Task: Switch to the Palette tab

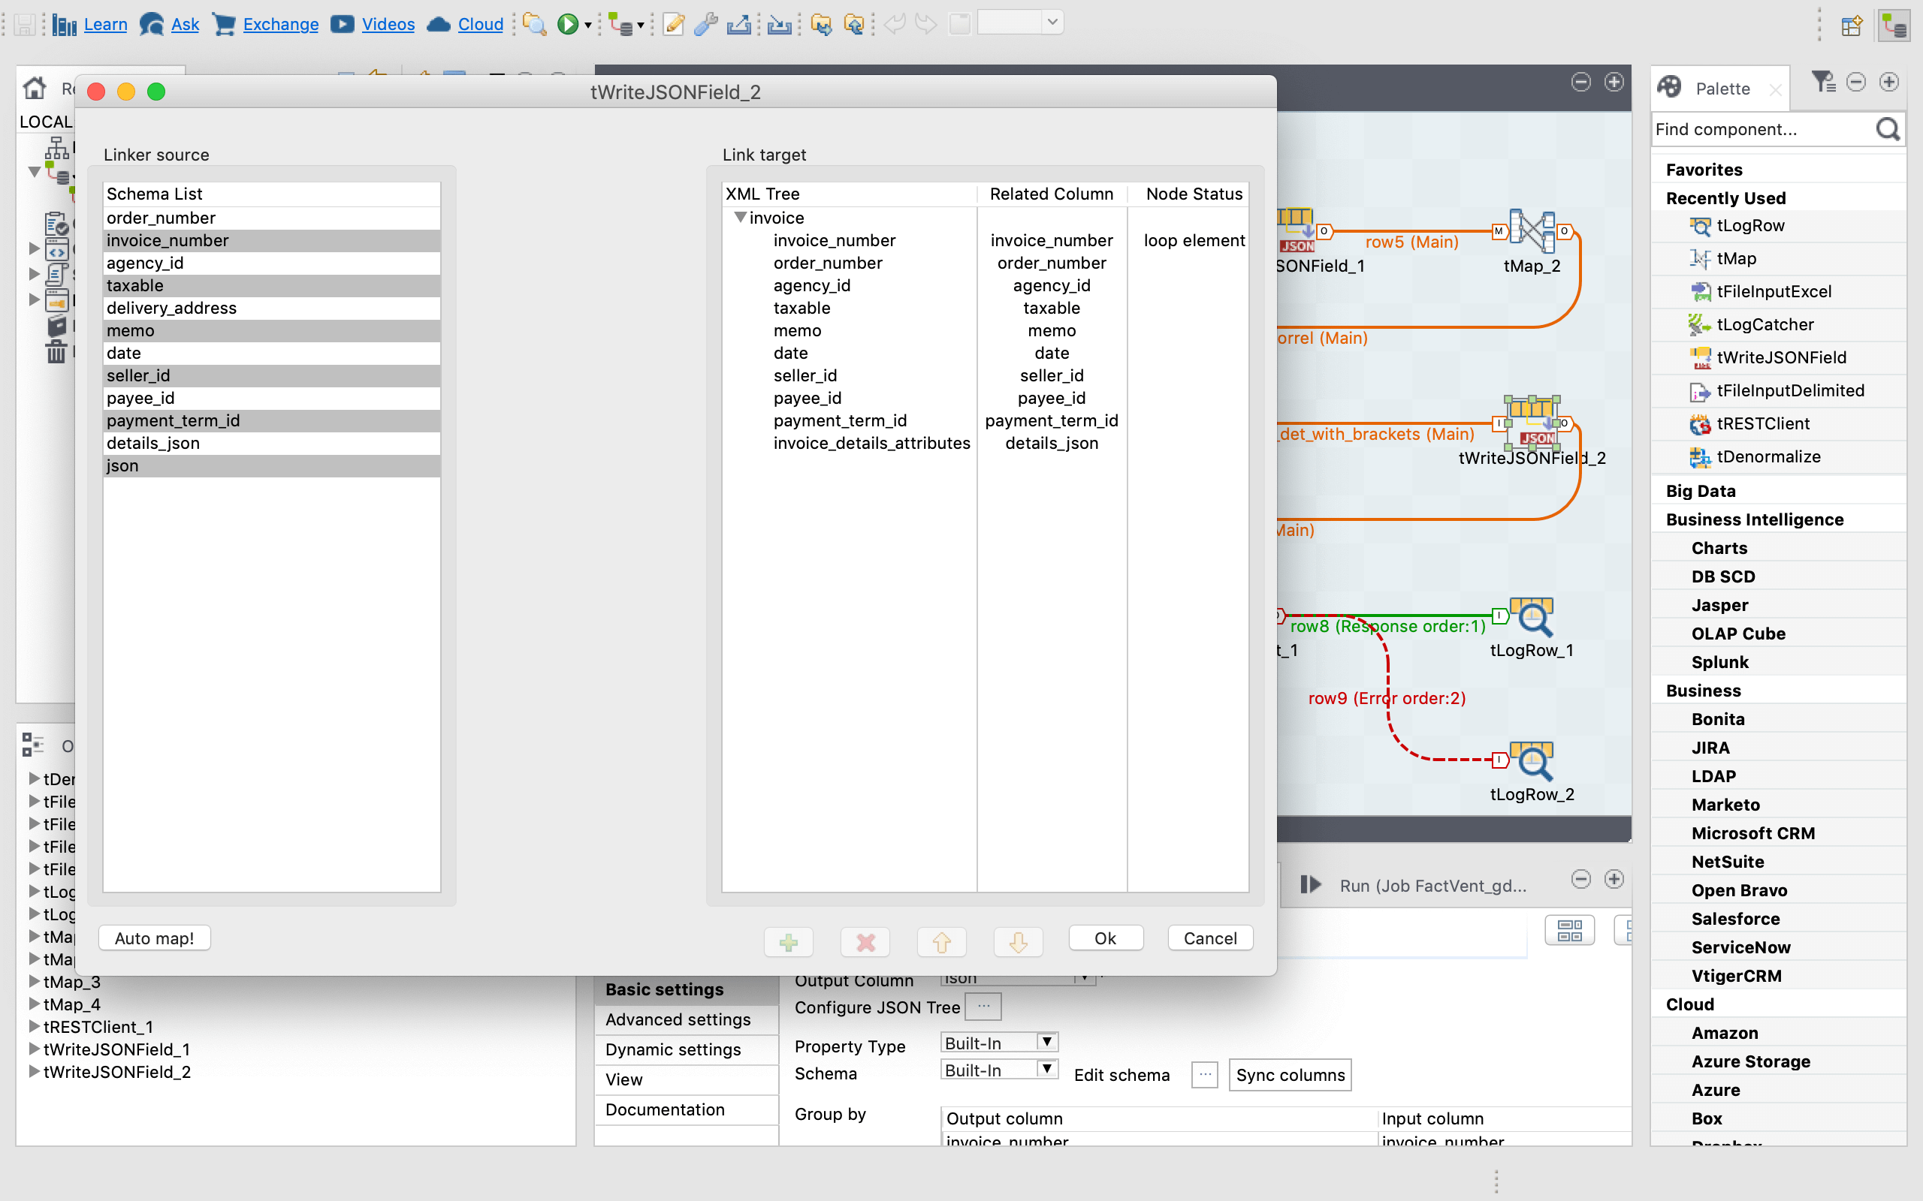Action: [1721, 88]
